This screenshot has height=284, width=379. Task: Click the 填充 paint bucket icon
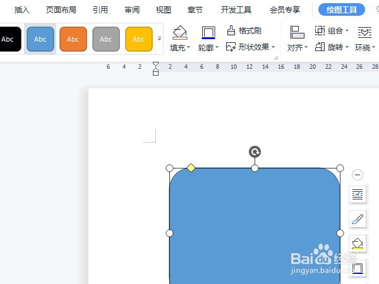[x=180, y=33]
